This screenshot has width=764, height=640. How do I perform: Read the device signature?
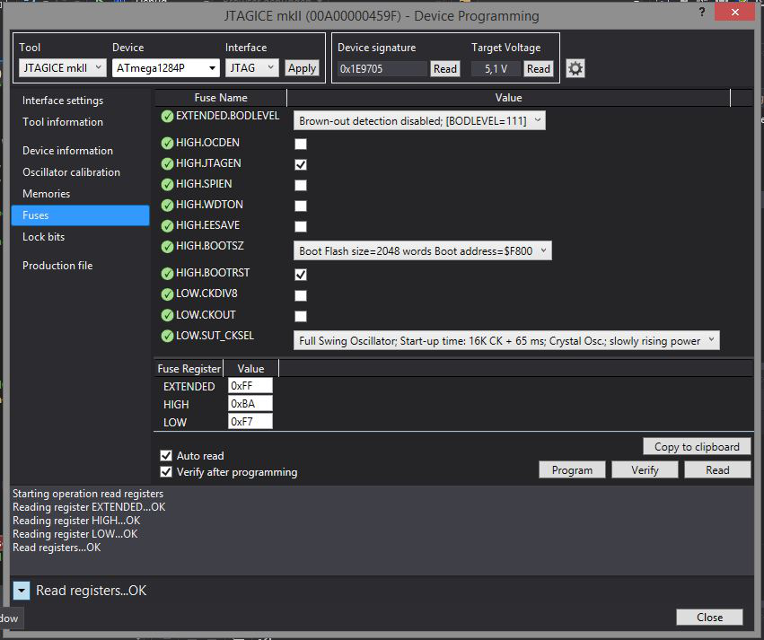[445, 69]
